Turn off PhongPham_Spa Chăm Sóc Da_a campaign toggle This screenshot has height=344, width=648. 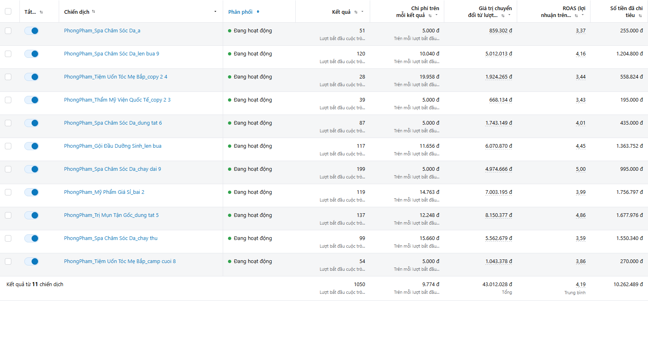click(x=32, y=31)
